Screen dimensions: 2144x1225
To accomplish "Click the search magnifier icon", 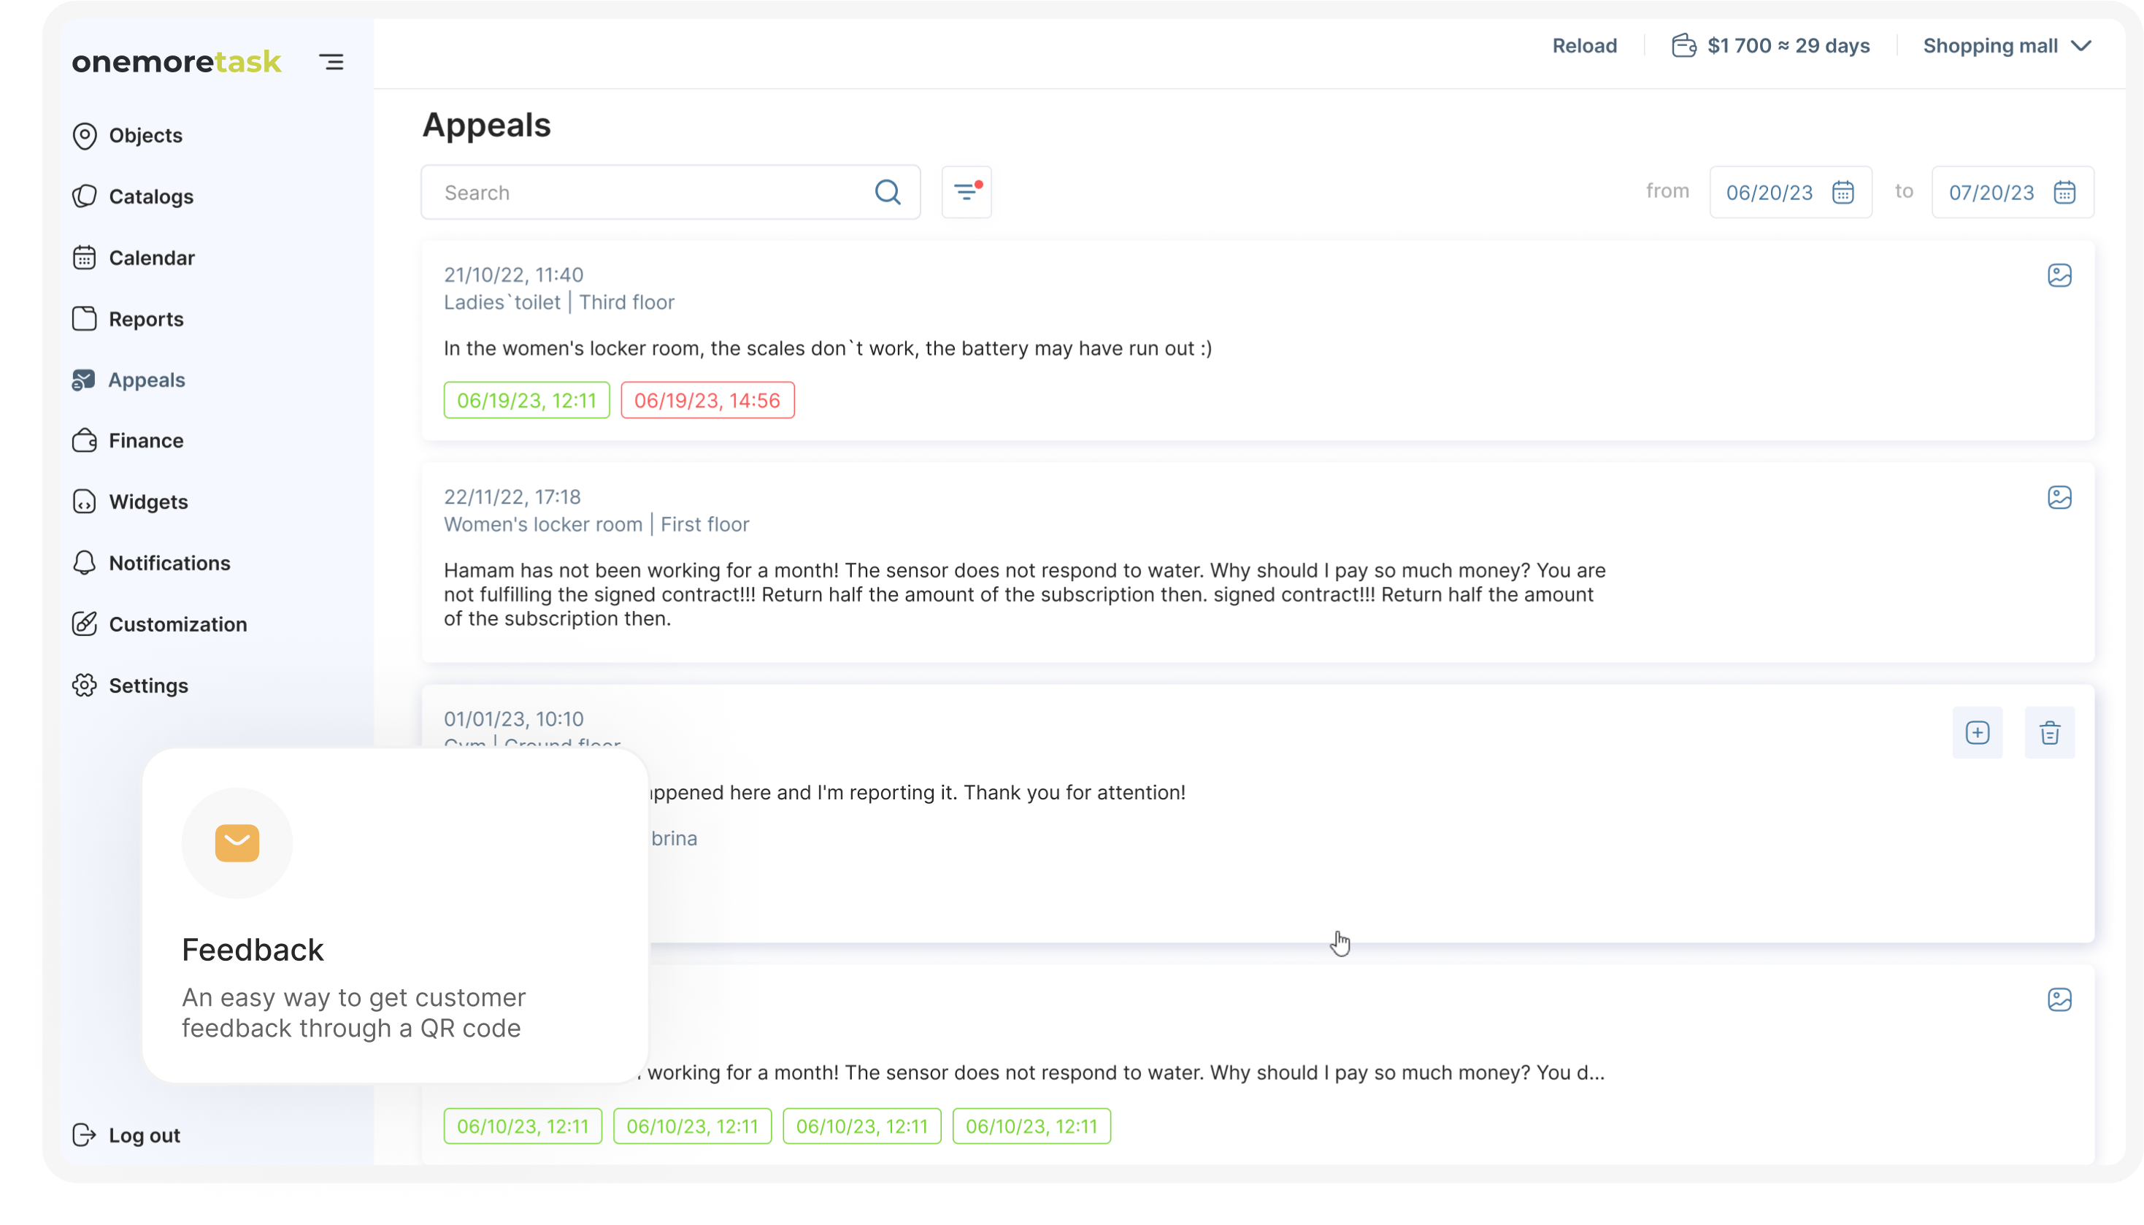I will 888,193.
